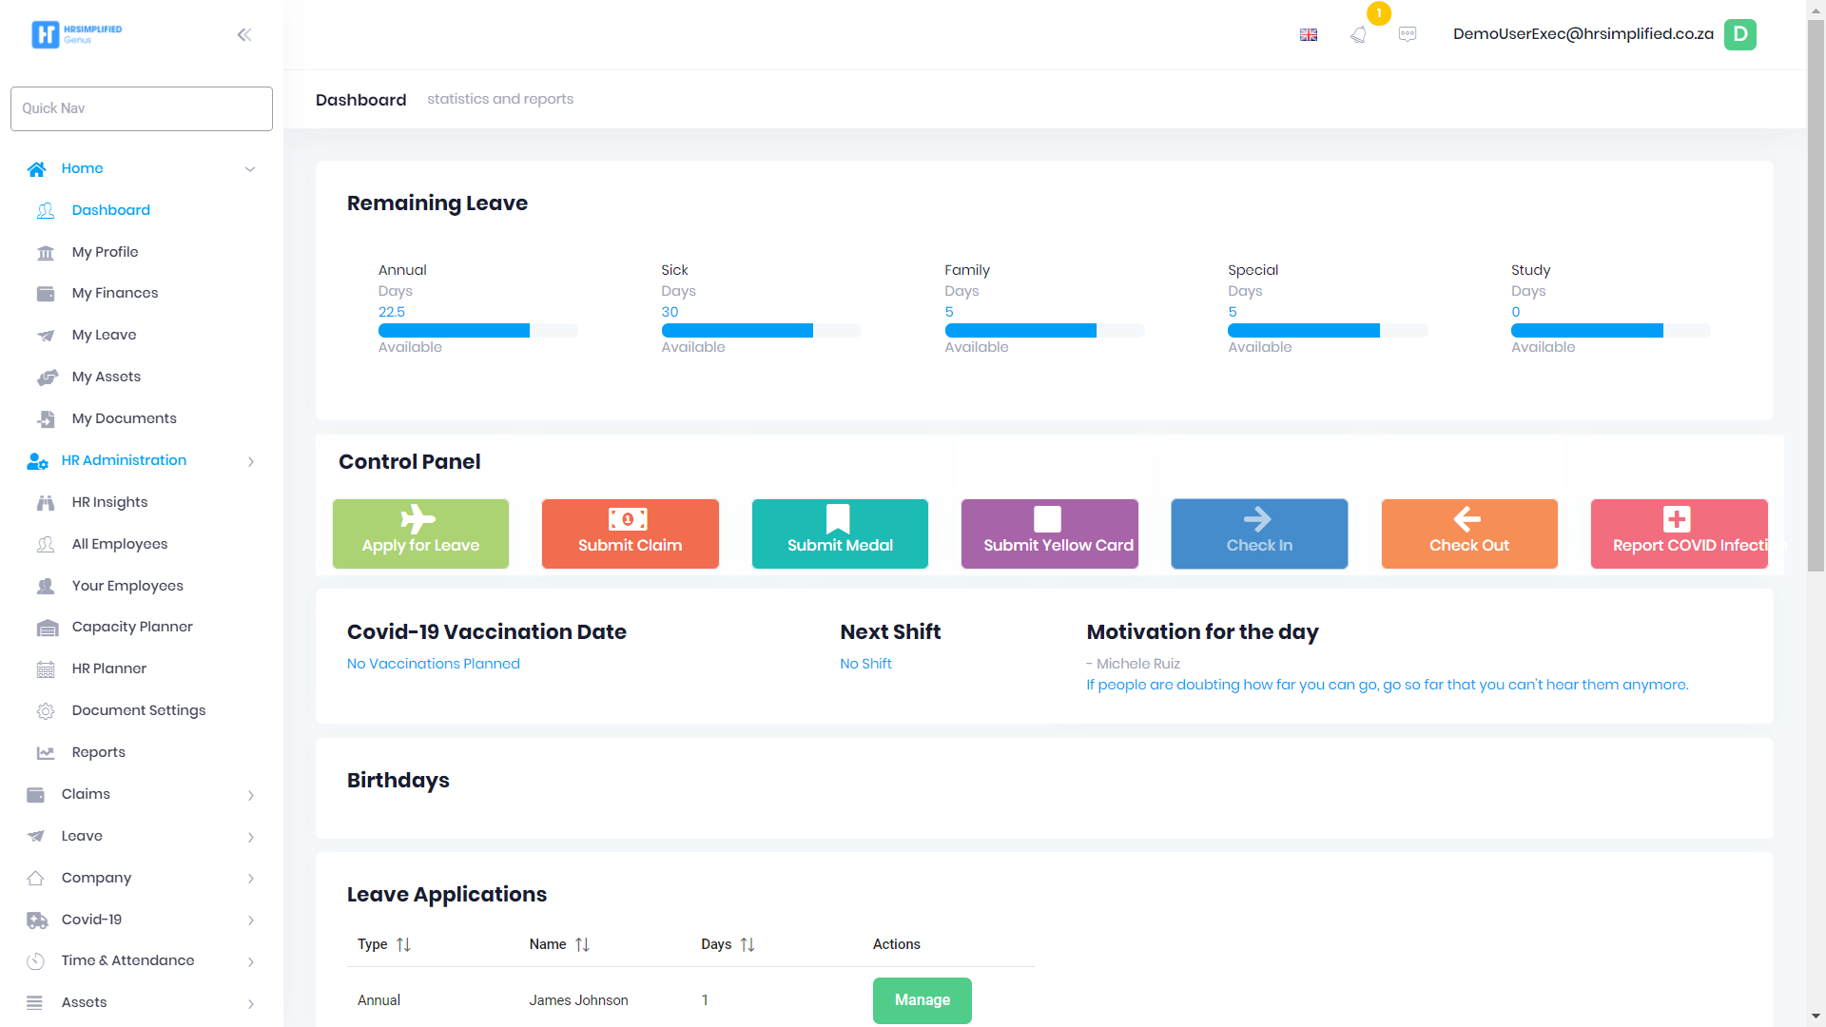
Task: Click the Apply for Leave button
Action: click(420, 533)
